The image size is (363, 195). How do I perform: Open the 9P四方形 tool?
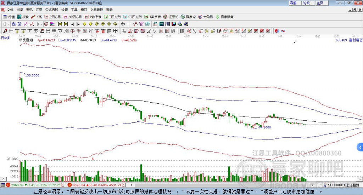(x=73, y=17)
